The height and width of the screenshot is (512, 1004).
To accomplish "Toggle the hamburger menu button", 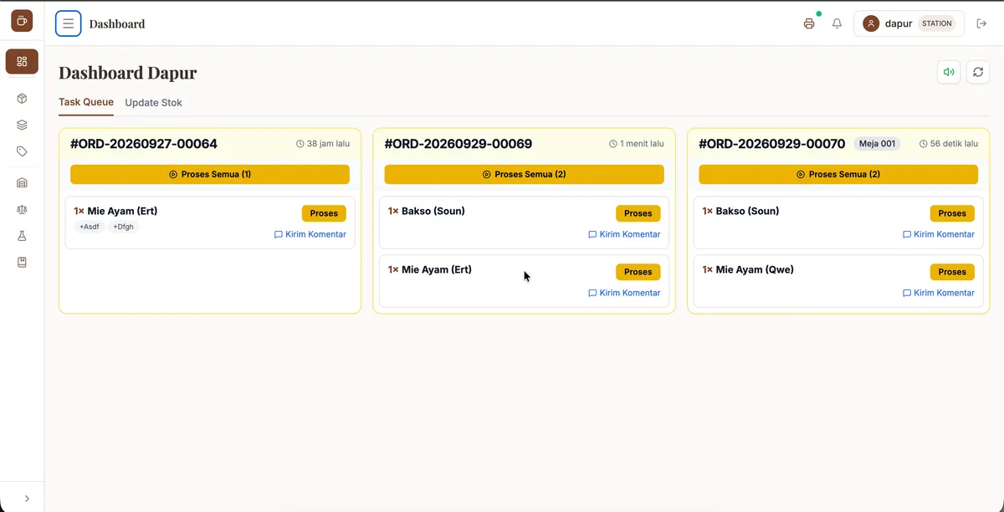I will pos(69,23).
